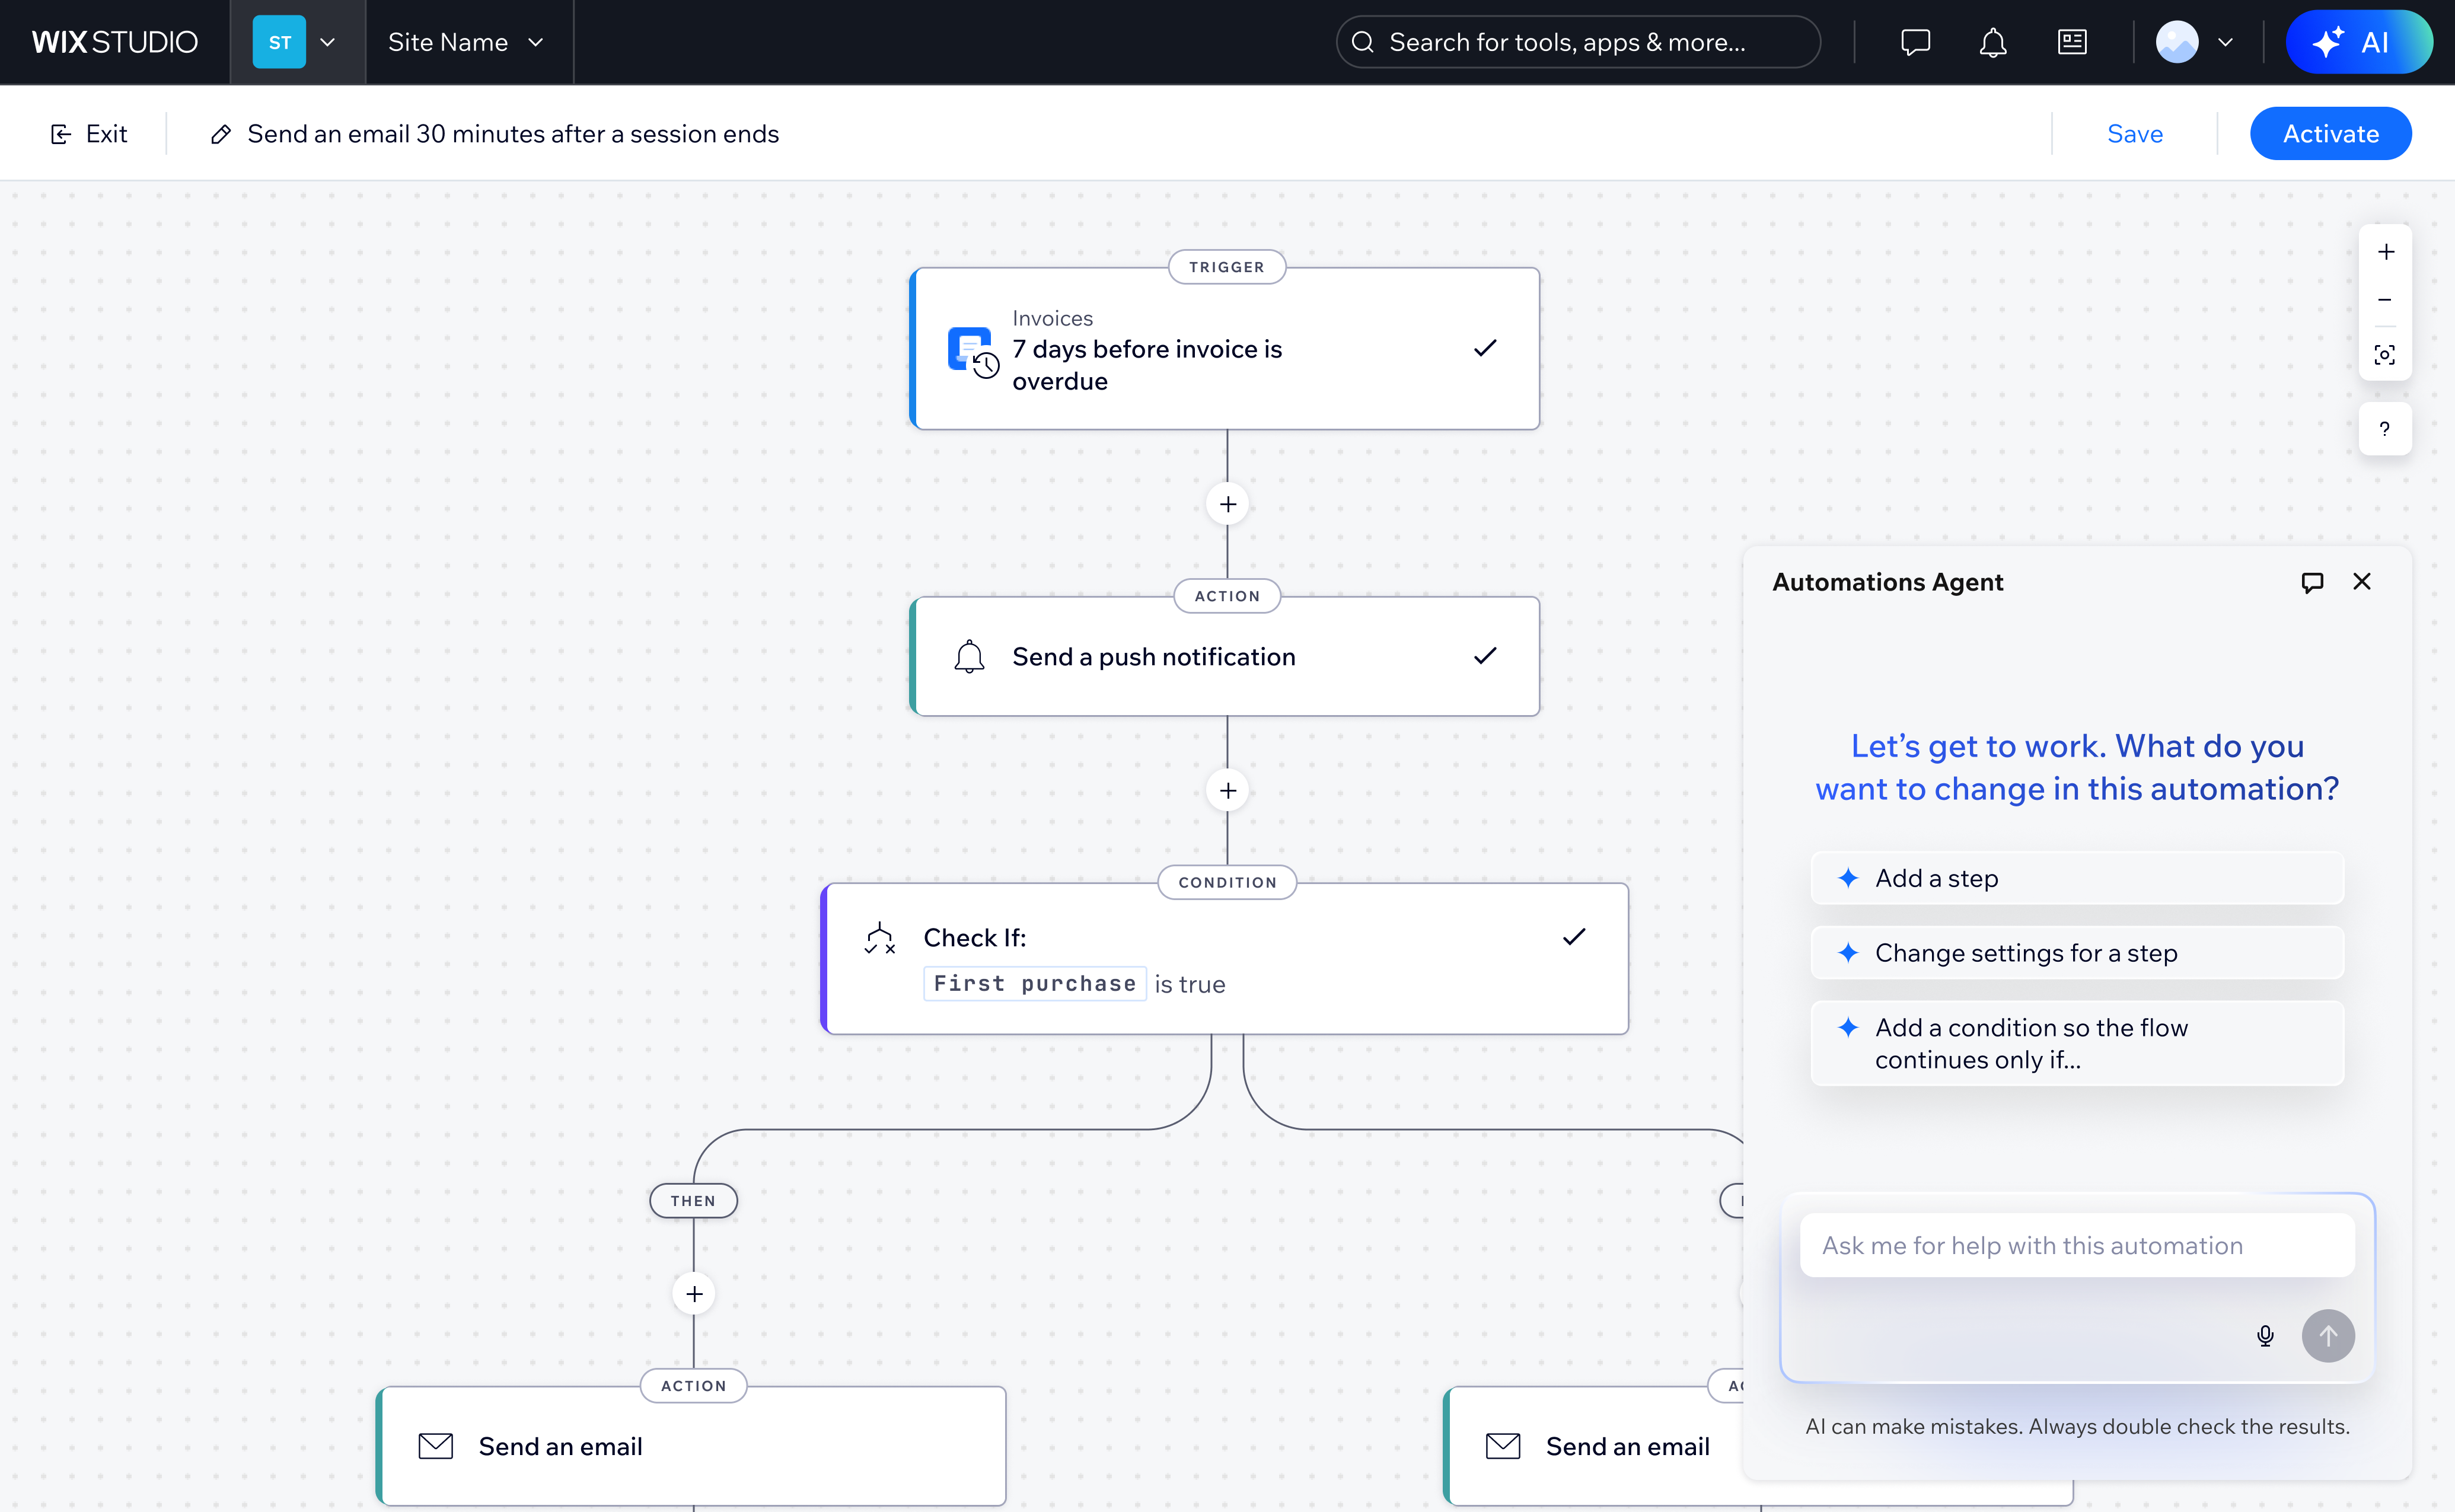Open the AI assistant button

(x=2358, y=42)
